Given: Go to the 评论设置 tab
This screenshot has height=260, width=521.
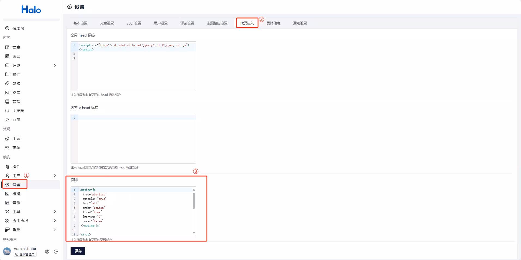Looking at the screenshot, I should 187,23.
